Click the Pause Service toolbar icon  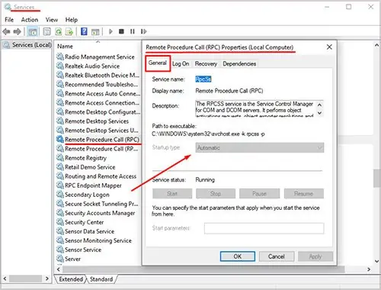point(133,31)
